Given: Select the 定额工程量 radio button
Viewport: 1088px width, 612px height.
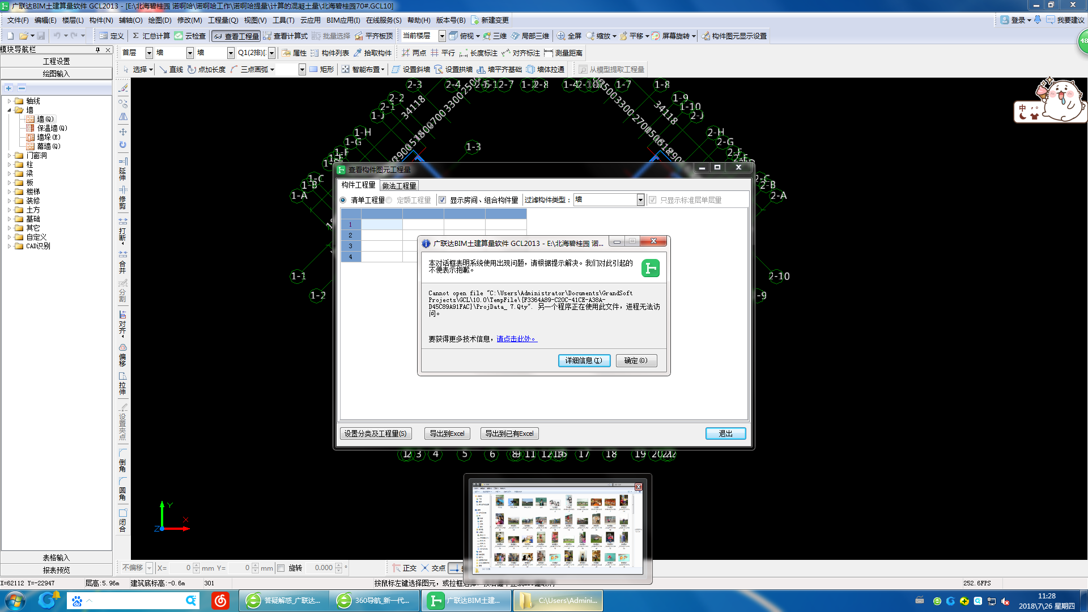Looking at the screenshot, I should coord(389,200).
